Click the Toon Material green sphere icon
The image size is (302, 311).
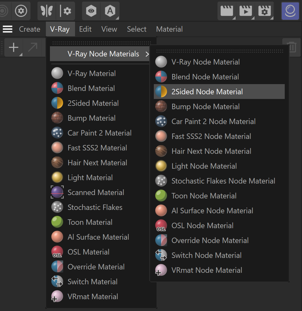point(57,222)
